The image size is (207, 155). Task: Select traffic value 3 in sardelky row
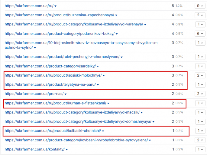(x=173, y=66)
